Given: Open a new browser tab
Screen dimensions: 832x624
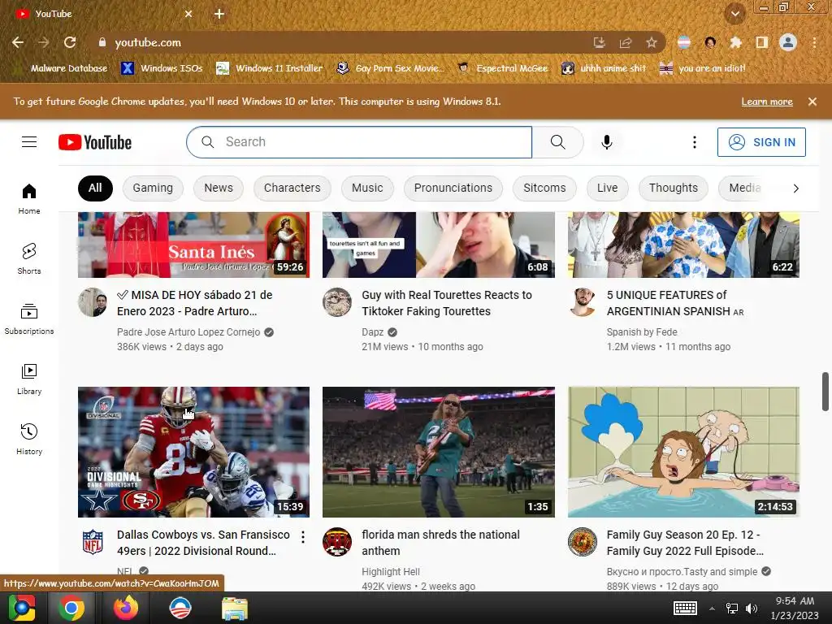Looking at the screenshot, I should pos(219,14).
